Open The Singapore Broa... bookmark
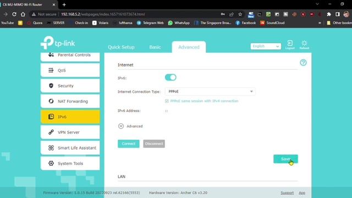The image size is (352, 198). coord(212,23)
